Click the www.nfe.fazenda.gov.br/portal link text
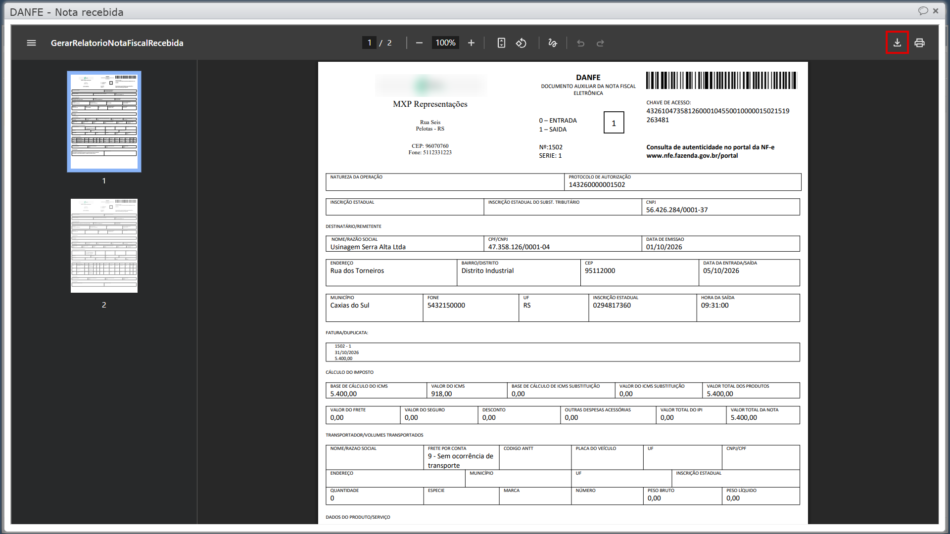 click(692, 156)
